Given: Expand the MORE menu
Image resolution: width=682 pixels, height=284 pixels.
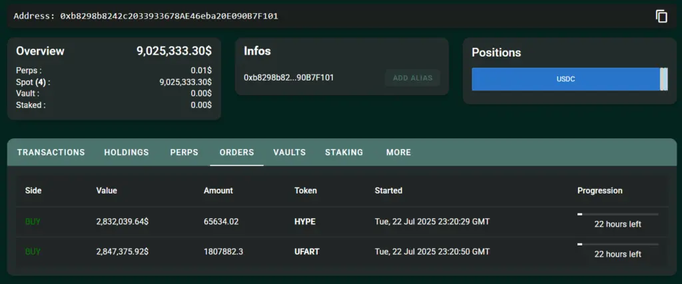Looking at the screenshot, I should [398, 152].
